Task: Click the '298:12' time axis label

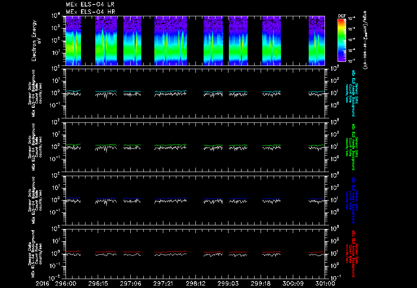Action: (195, 284)
